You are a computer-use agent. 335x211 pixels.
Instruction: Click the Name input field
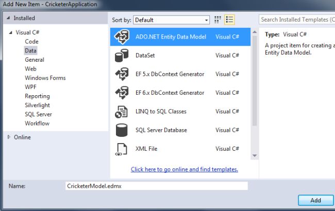coord(157,186)
